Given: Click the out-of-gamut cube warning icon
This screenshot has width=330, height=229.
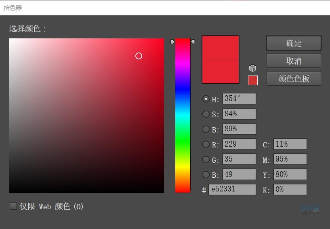Looking at the screenshot, I should pyautogui.click(x=252, y=68).
